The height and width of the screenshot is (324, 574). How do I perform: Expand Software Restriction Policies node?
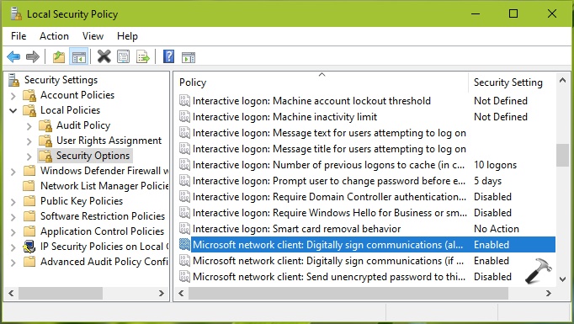(13, 217)
